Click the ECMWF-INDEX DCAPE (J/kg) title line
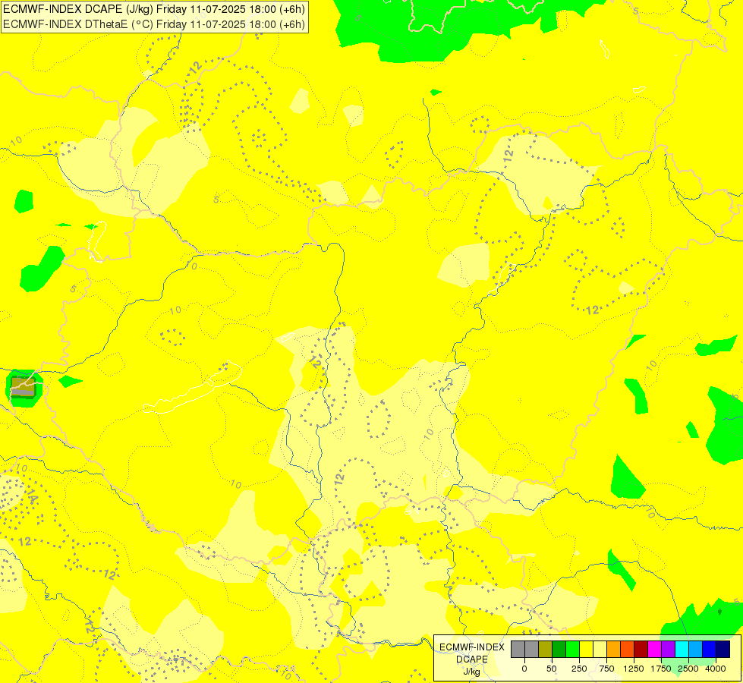The width and height of the screenshot is (743, 683). click(154, 9)
